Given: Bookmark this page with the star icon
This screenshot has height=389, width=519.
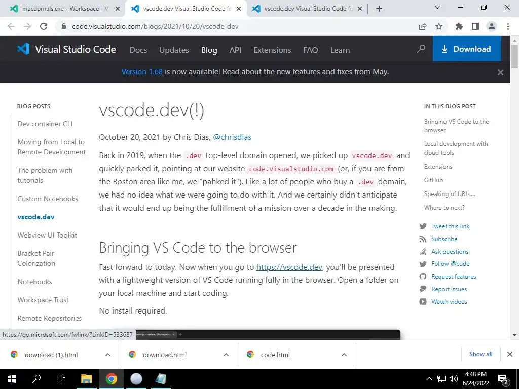Looking at the screenshot, I should [x=439, y=26].
